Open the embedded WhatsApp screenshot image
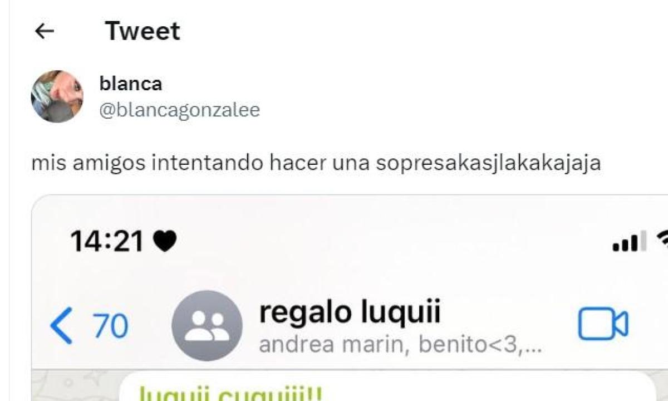This screenshot has width=668, height=401. click(x=350, y=298)
